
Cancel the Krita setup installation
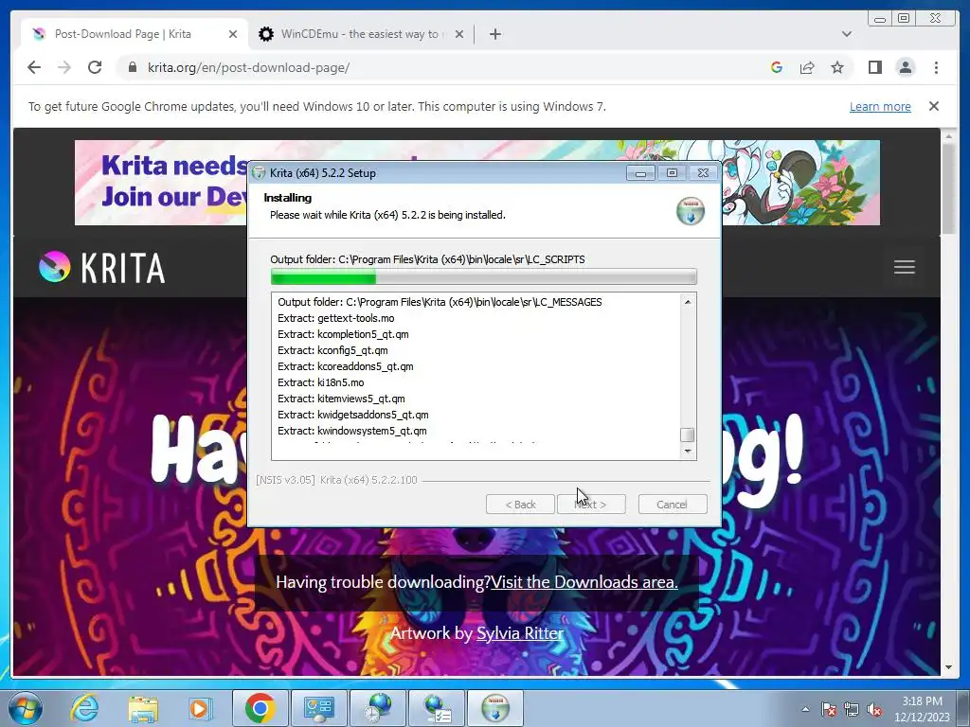pyautogui.click(x=673, y=505)
